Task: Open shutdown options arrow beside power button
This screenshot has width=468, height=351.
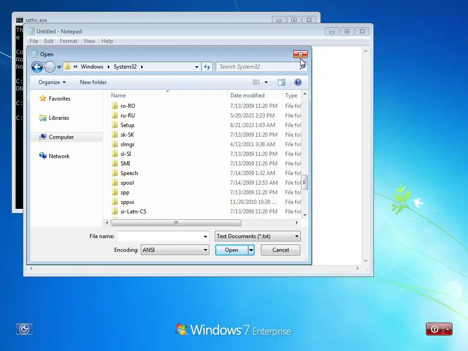Action: tap(448, 329)
